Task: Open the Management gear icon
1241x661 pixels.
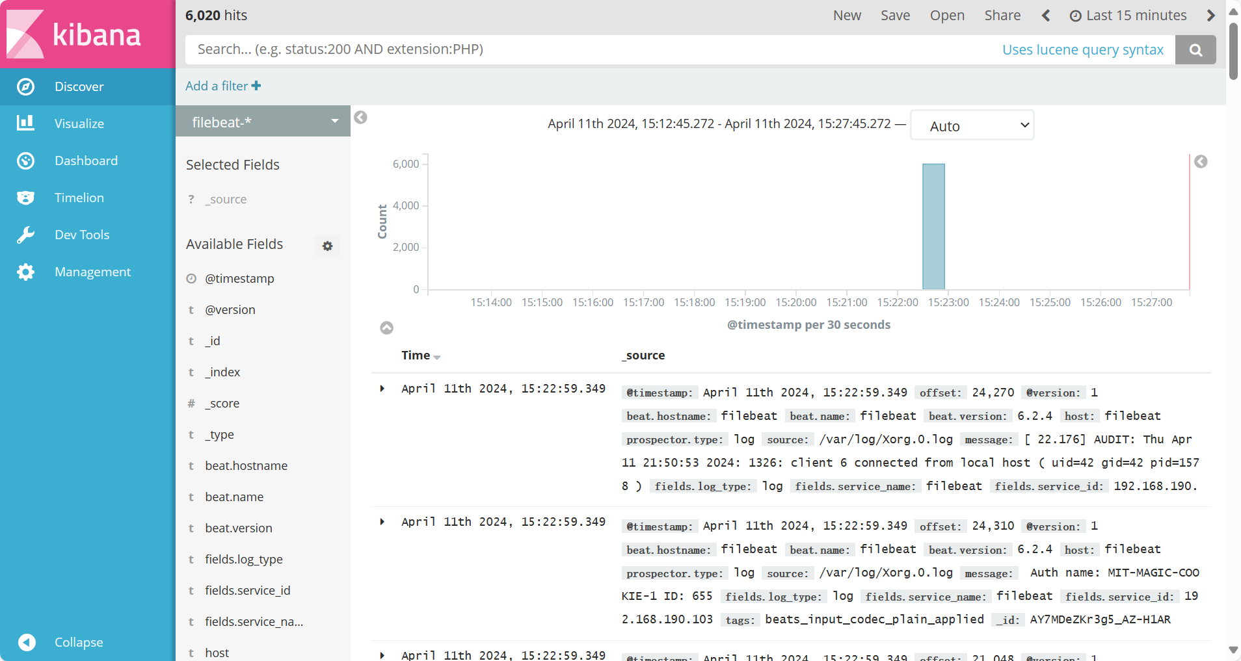Action: coord(25,272)
